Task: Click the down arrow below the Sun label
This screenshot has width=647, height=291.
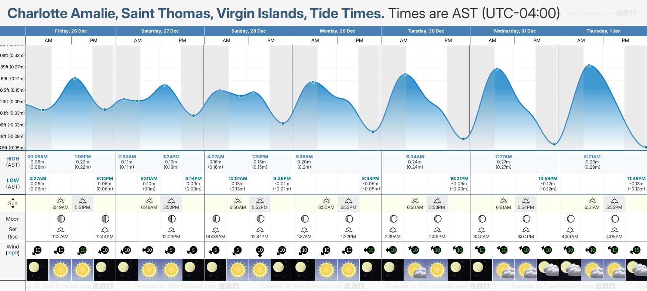Action: 13,207
